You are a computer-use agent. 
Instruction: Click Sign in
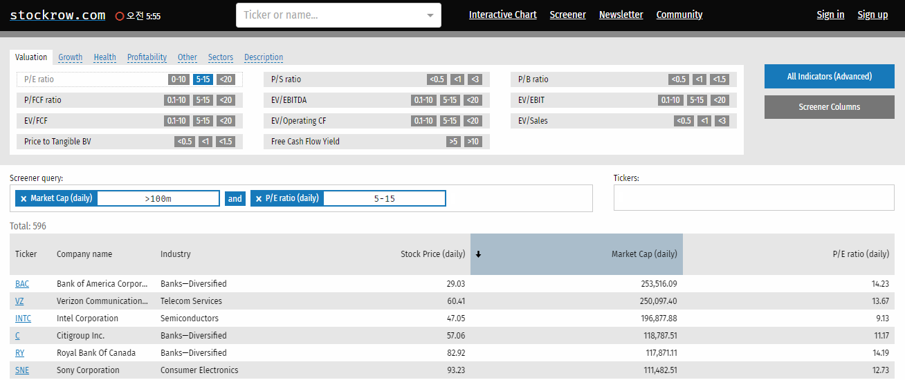click(830, 15)
